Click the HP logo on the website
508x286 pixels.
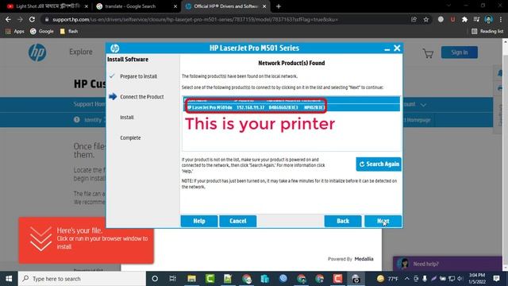tap(37, 52)
